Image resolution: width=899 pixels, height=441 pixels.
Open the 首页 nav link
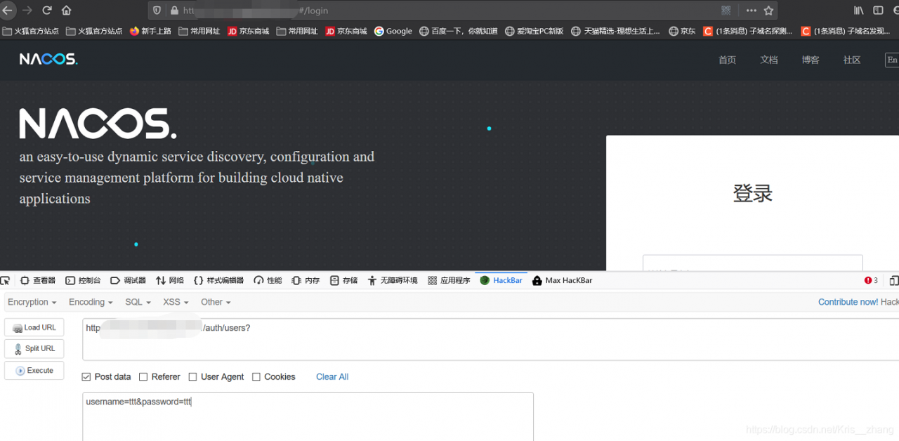tap(727, 60)
